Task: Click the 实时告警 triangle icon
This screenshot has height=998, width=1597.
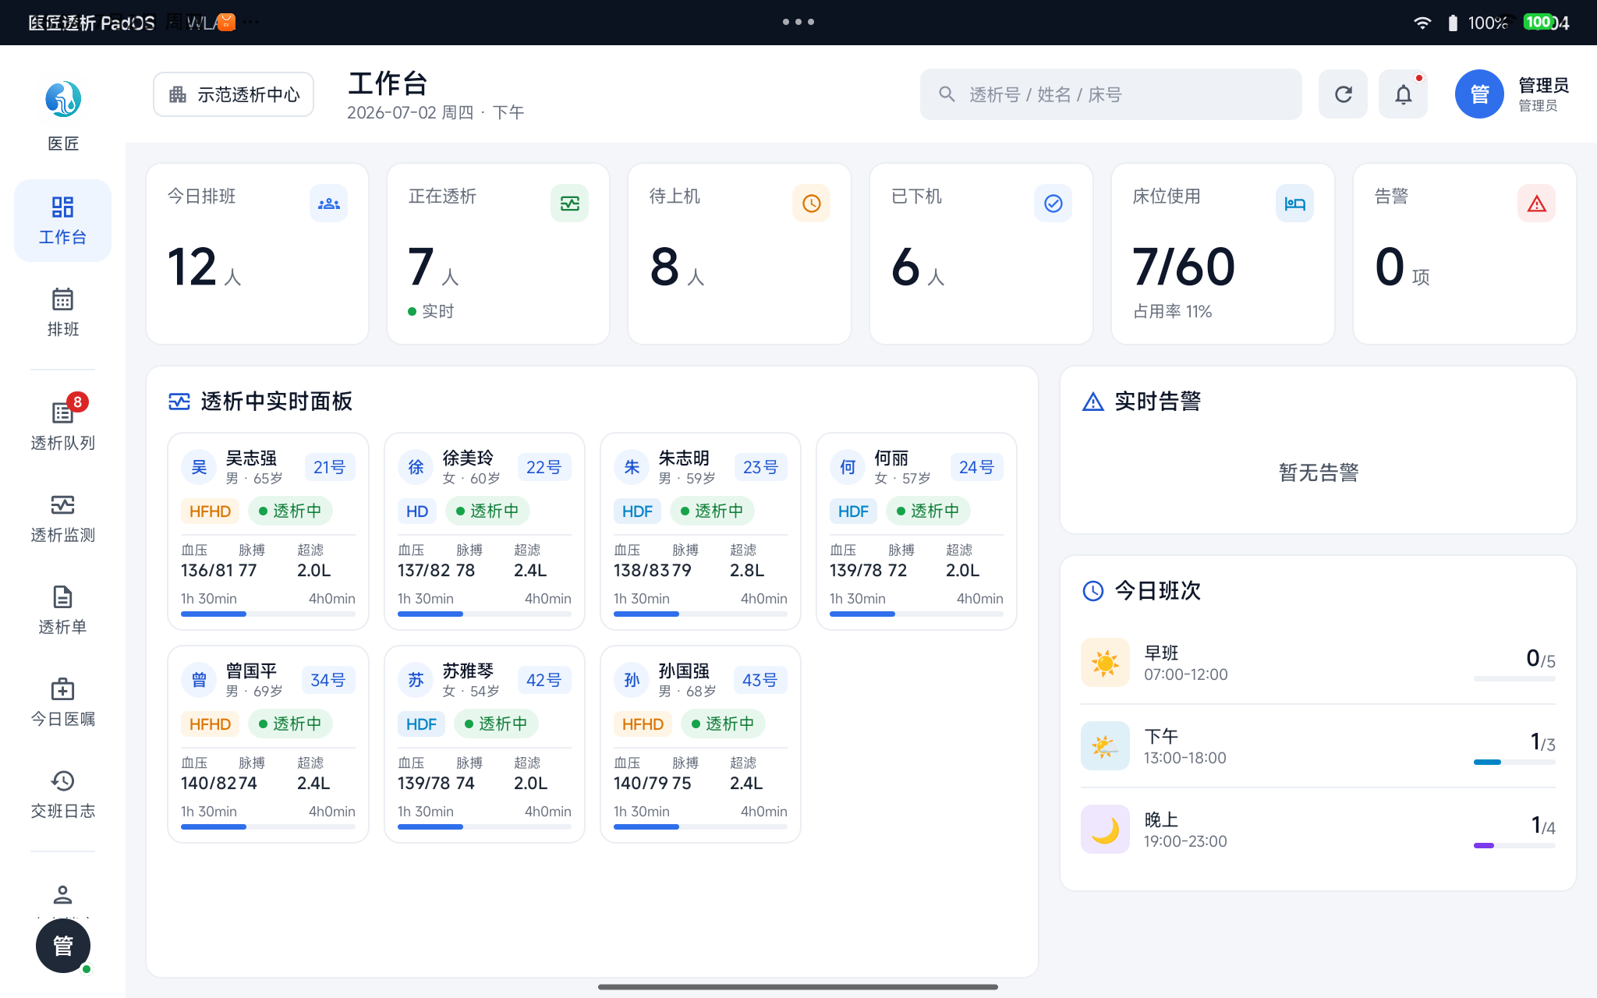Action: 1093,402
